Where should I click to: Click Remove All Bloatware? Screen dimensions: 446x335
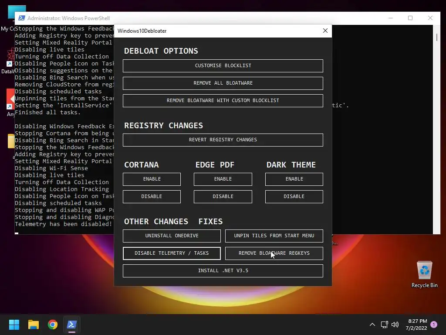223,83
